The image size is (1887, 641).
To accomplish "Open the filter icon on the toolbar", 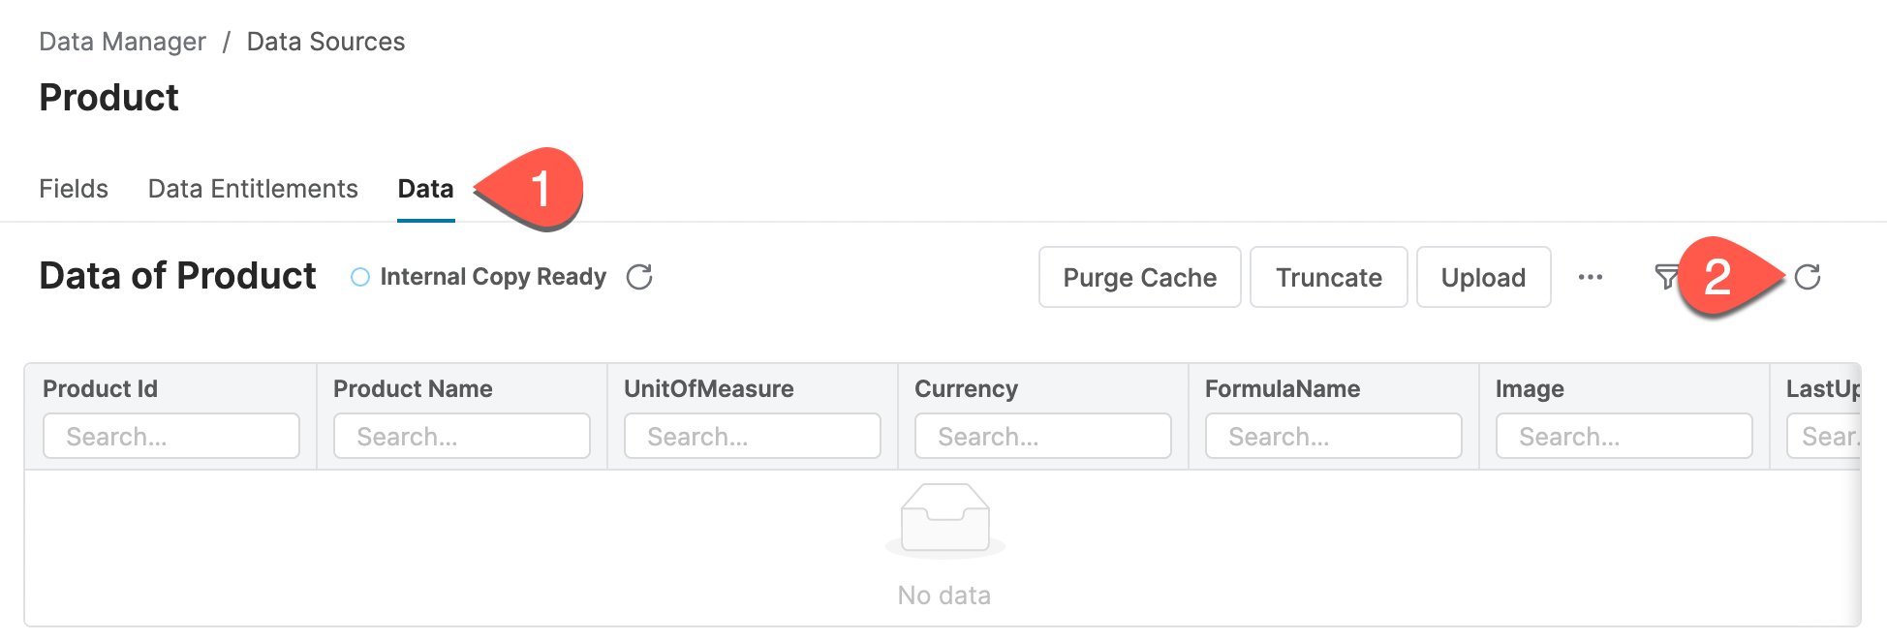I will tap(1664, 277).
